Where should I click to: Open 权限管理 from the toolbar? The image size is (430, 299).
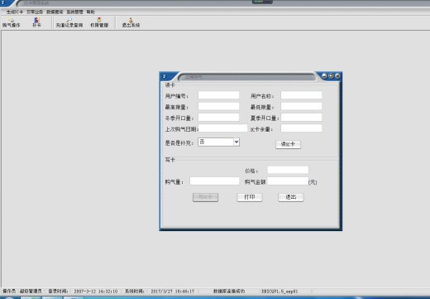click(99, 22)
